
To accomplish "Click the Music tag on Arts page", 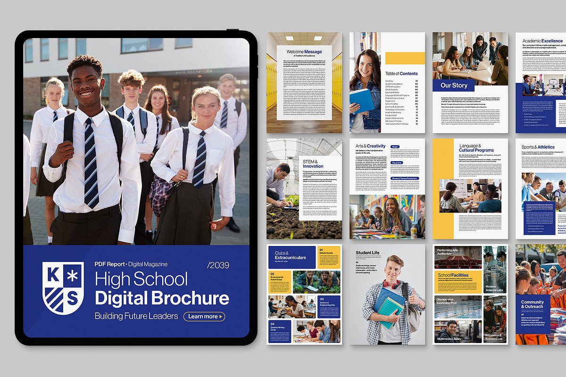I will [395, 147].
